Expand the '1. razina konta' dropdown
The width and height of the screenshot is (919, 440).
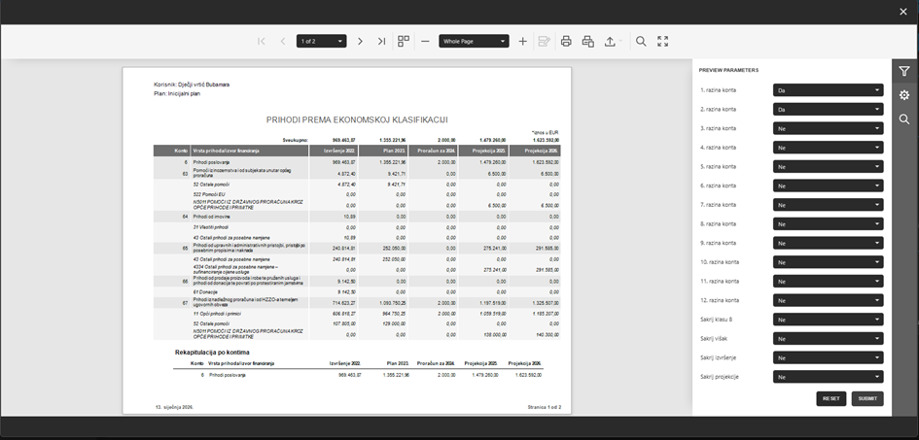[x=828, y=90]
